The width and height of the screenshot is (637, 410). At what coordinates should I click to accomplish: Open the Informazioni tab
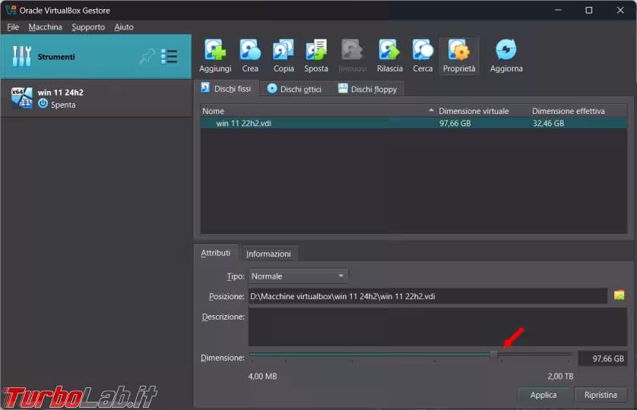pos(268,254)
